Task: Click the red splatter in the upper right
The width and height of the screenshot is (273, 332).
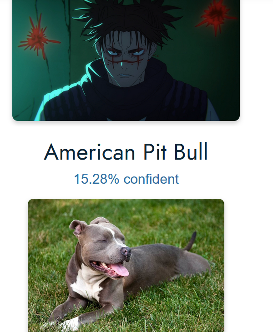Action: pos(216,16)
